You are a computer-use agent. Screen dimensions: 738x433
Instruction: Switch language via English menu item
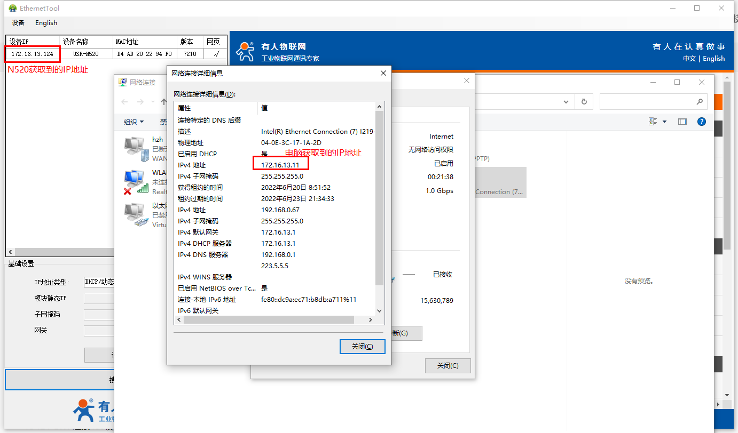(x=46, y=23)
